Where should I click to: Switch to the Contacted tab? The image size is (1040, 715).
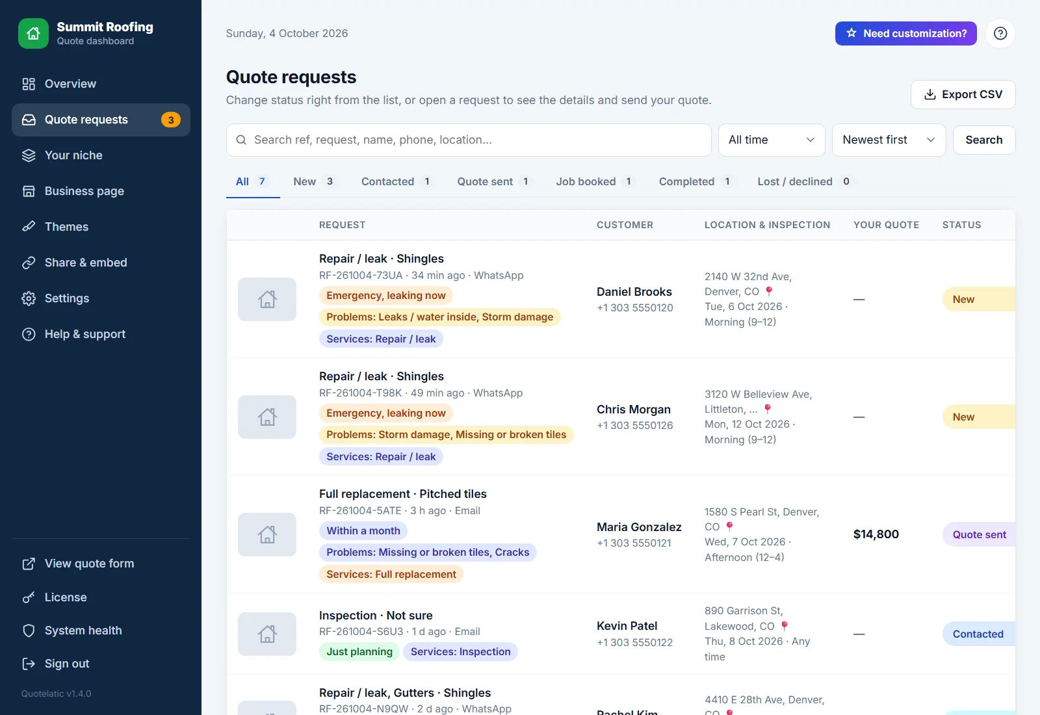(x=396, y=181)
